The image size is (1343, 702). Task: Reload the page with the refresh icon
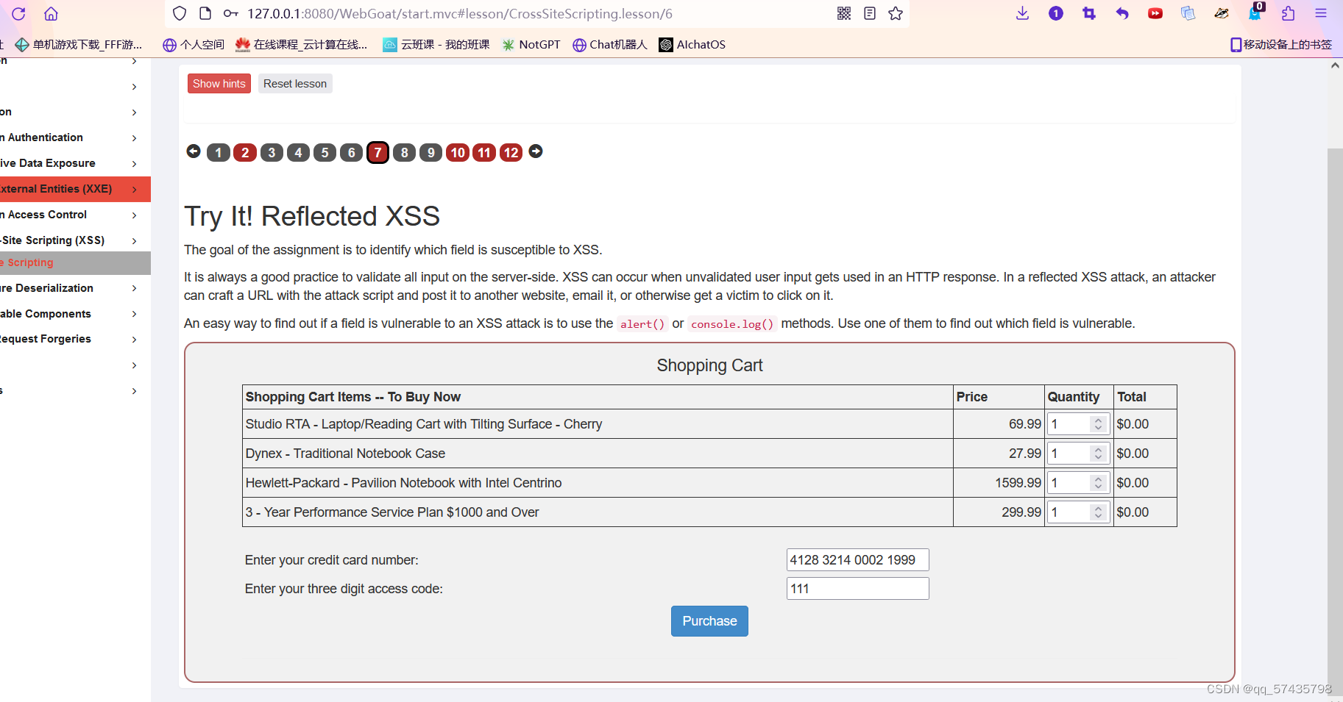tap(18, 13)
